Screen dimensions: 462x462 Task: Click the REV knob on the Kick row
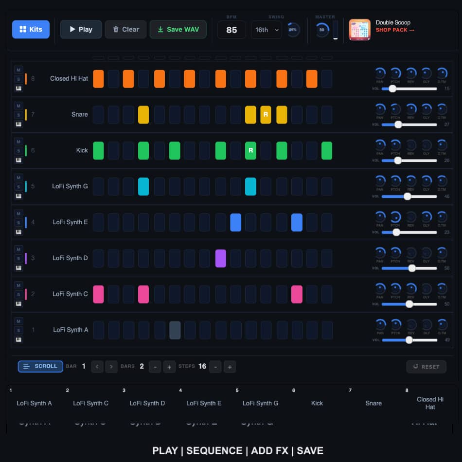point(411,145)
